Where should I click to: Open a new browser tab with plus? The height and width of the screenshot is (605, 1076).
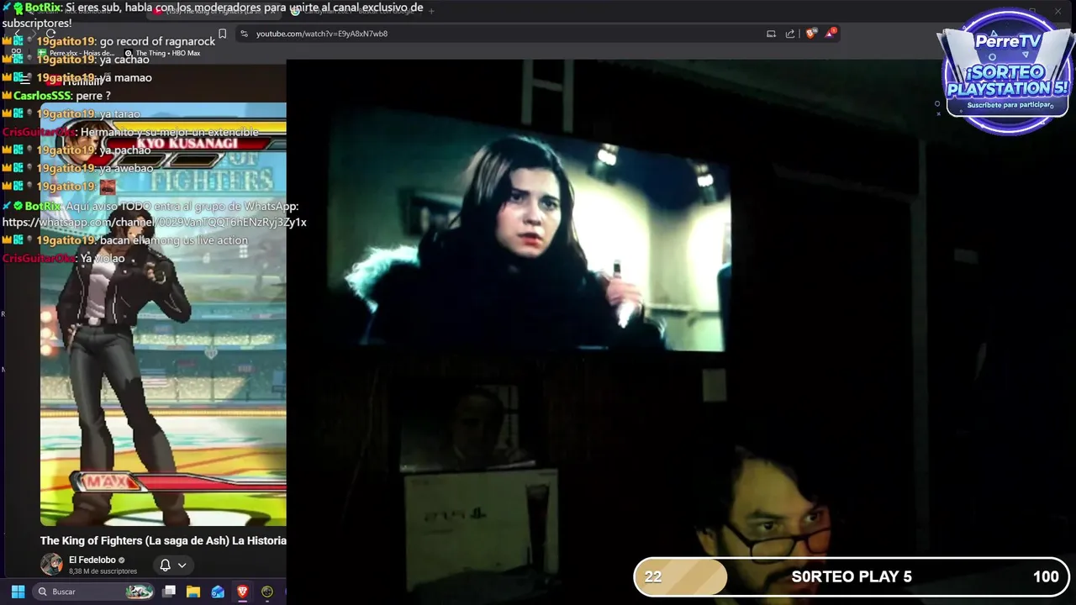coord(431,11)
